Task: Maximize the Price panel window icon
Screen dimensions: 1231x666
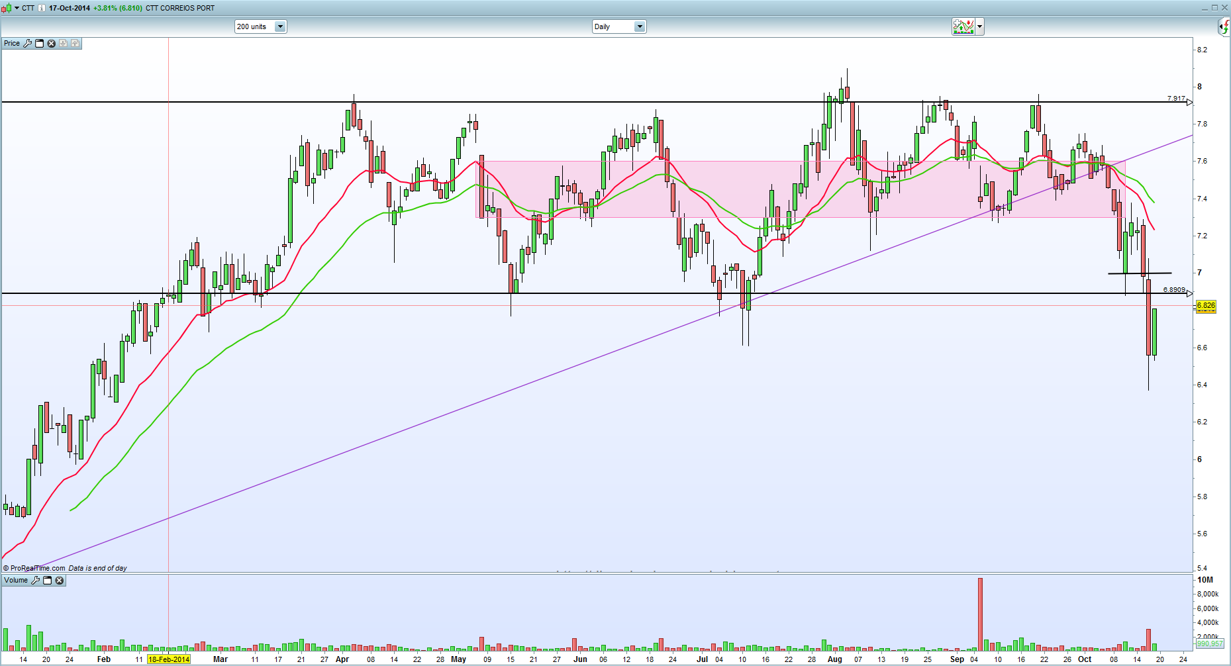Action: [x=40, y=43]
